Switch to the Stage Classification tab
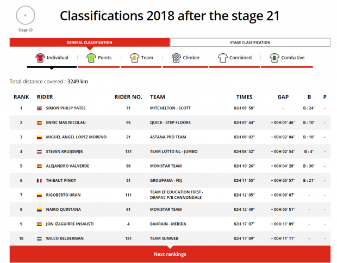337x263 pixels. [250, 42]
